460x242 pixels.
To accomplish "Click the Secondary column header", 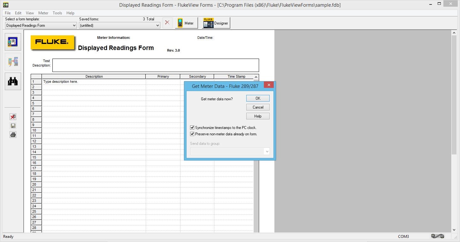I will (197, 76).
